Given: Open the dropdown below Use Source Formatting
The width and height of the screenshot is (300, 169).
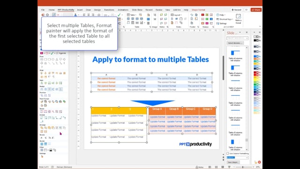Looking at the screenshot, I should [x=237, y=158].
